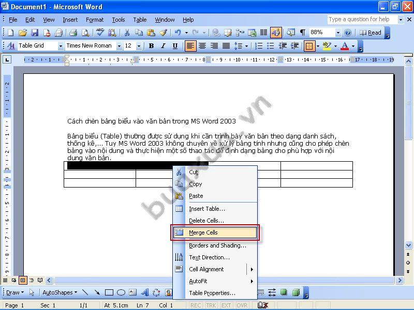
Task: Pick the Arrow drawing tool
Action: pyautogui.click(x=97, y=292)
